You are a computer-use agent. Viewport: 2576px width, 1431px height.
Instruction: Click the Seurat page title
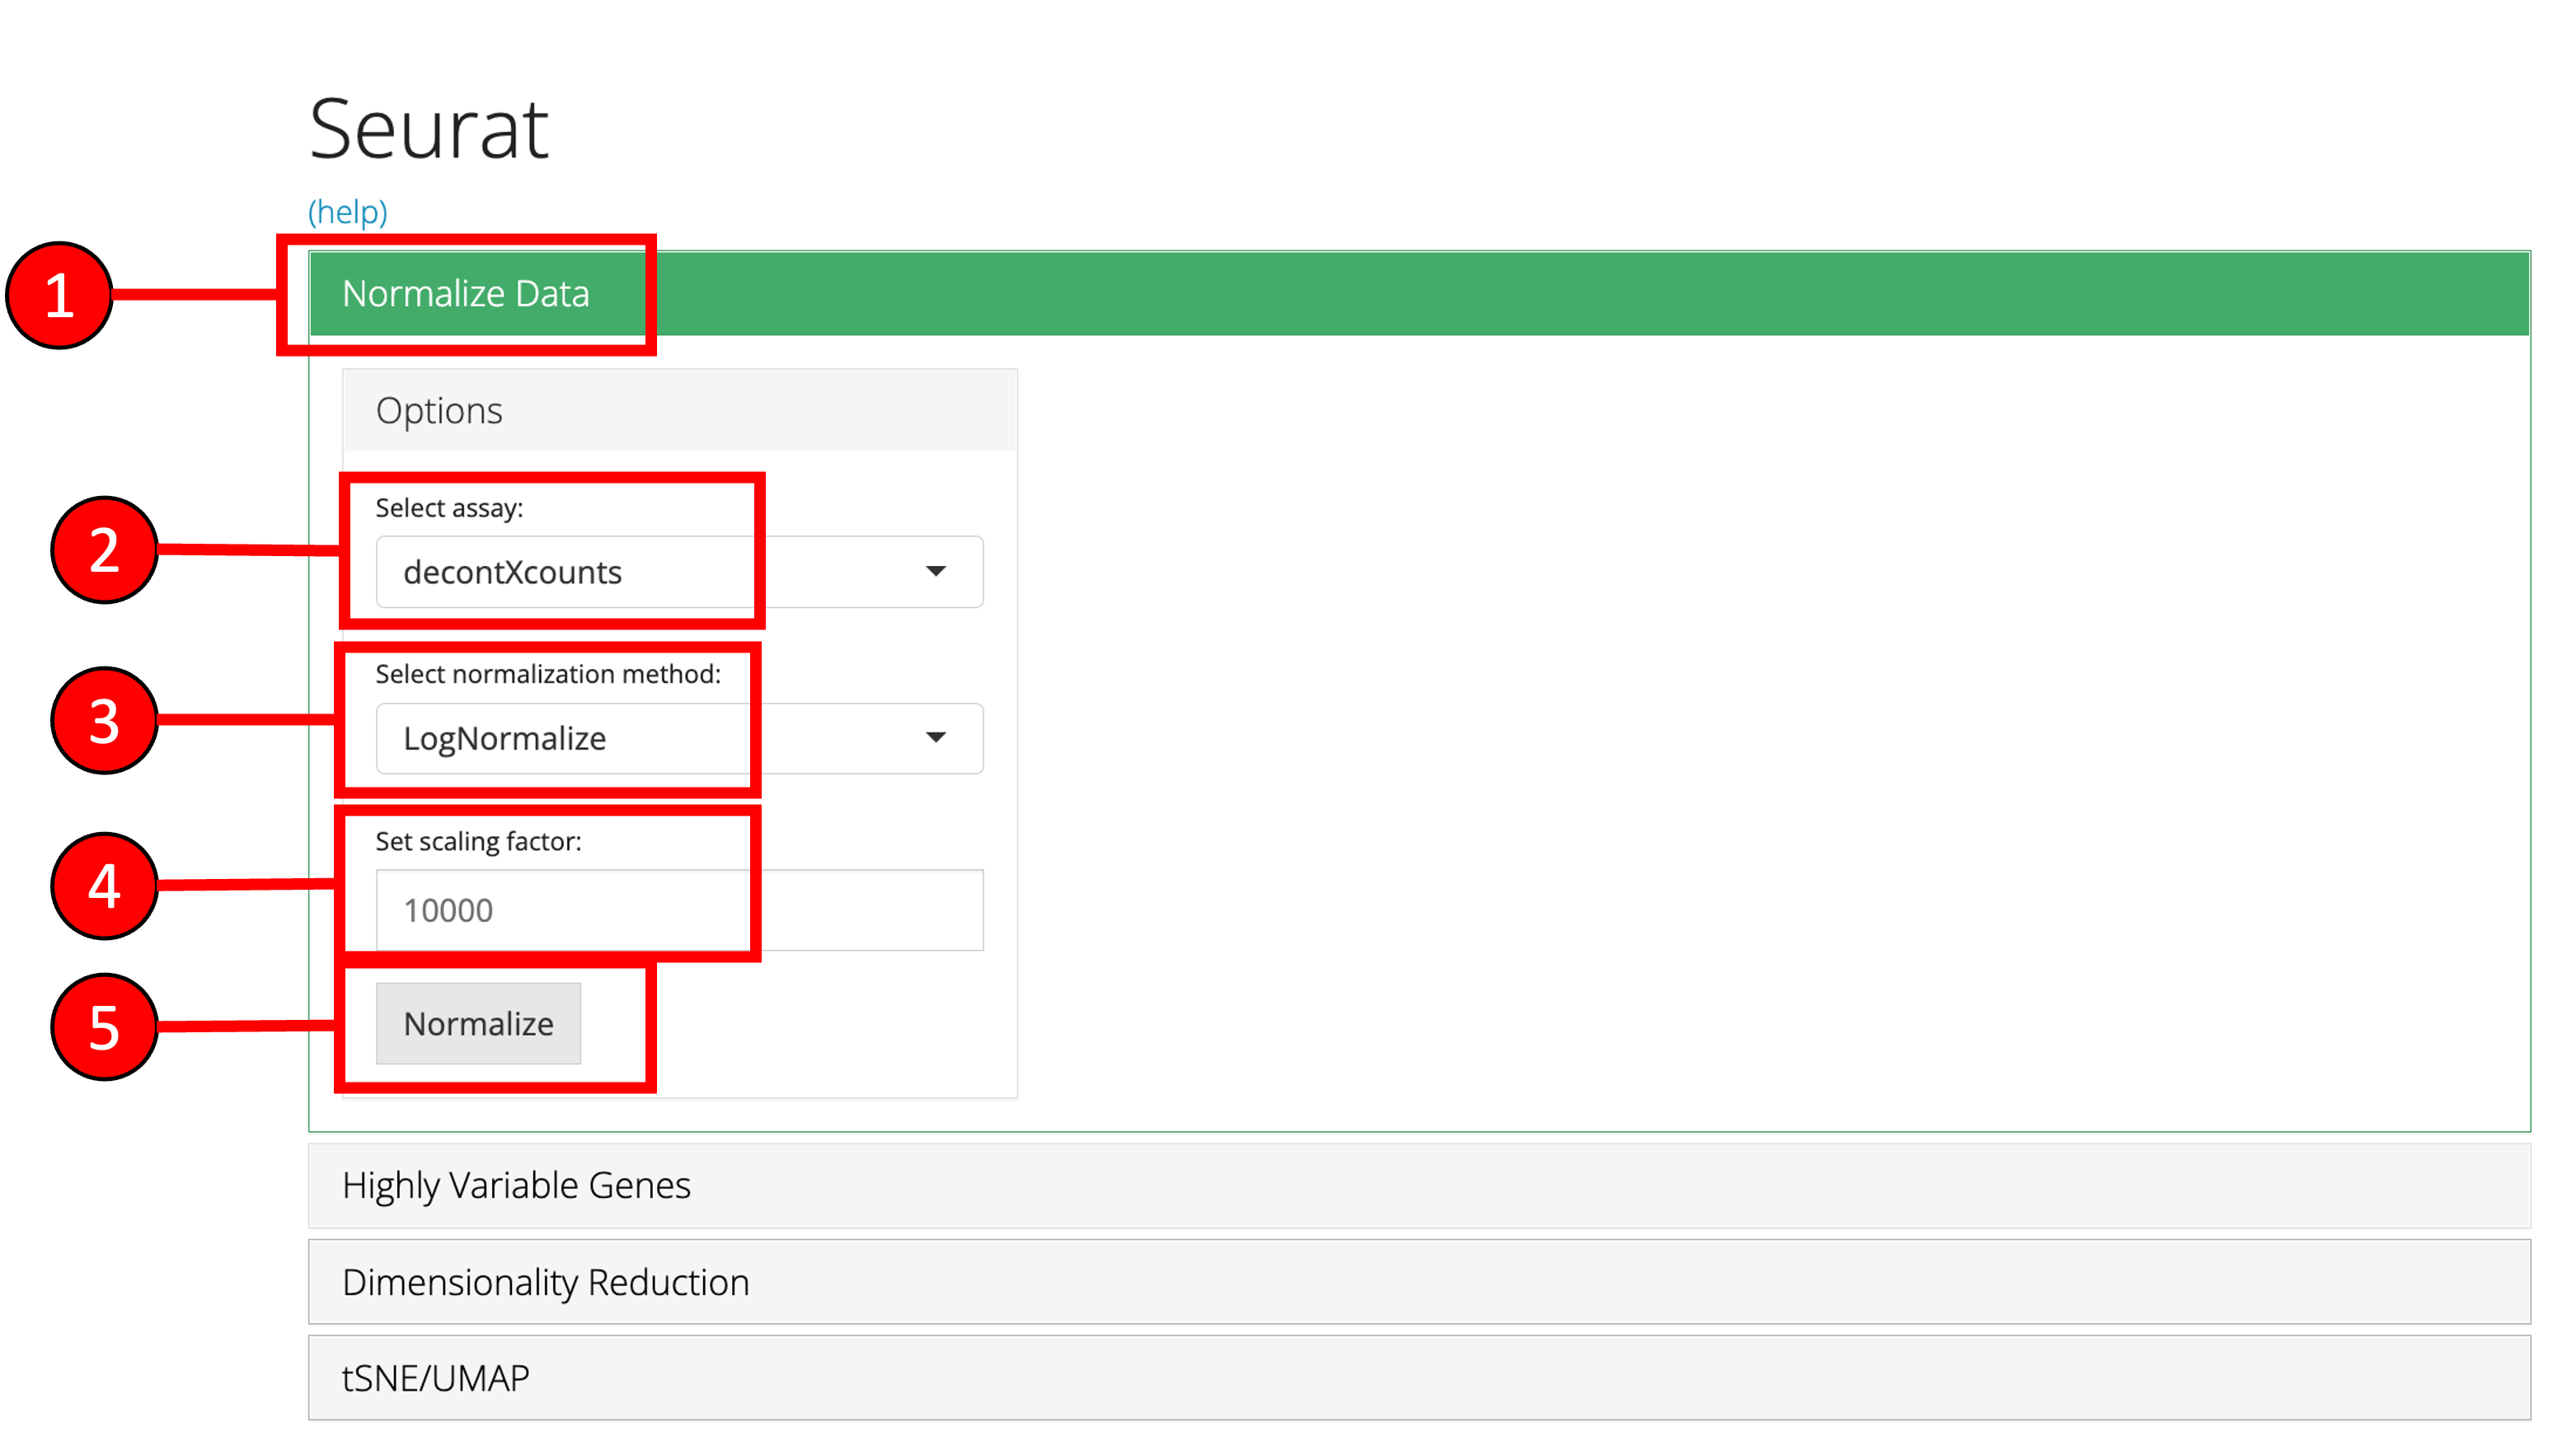pos(429,129)
